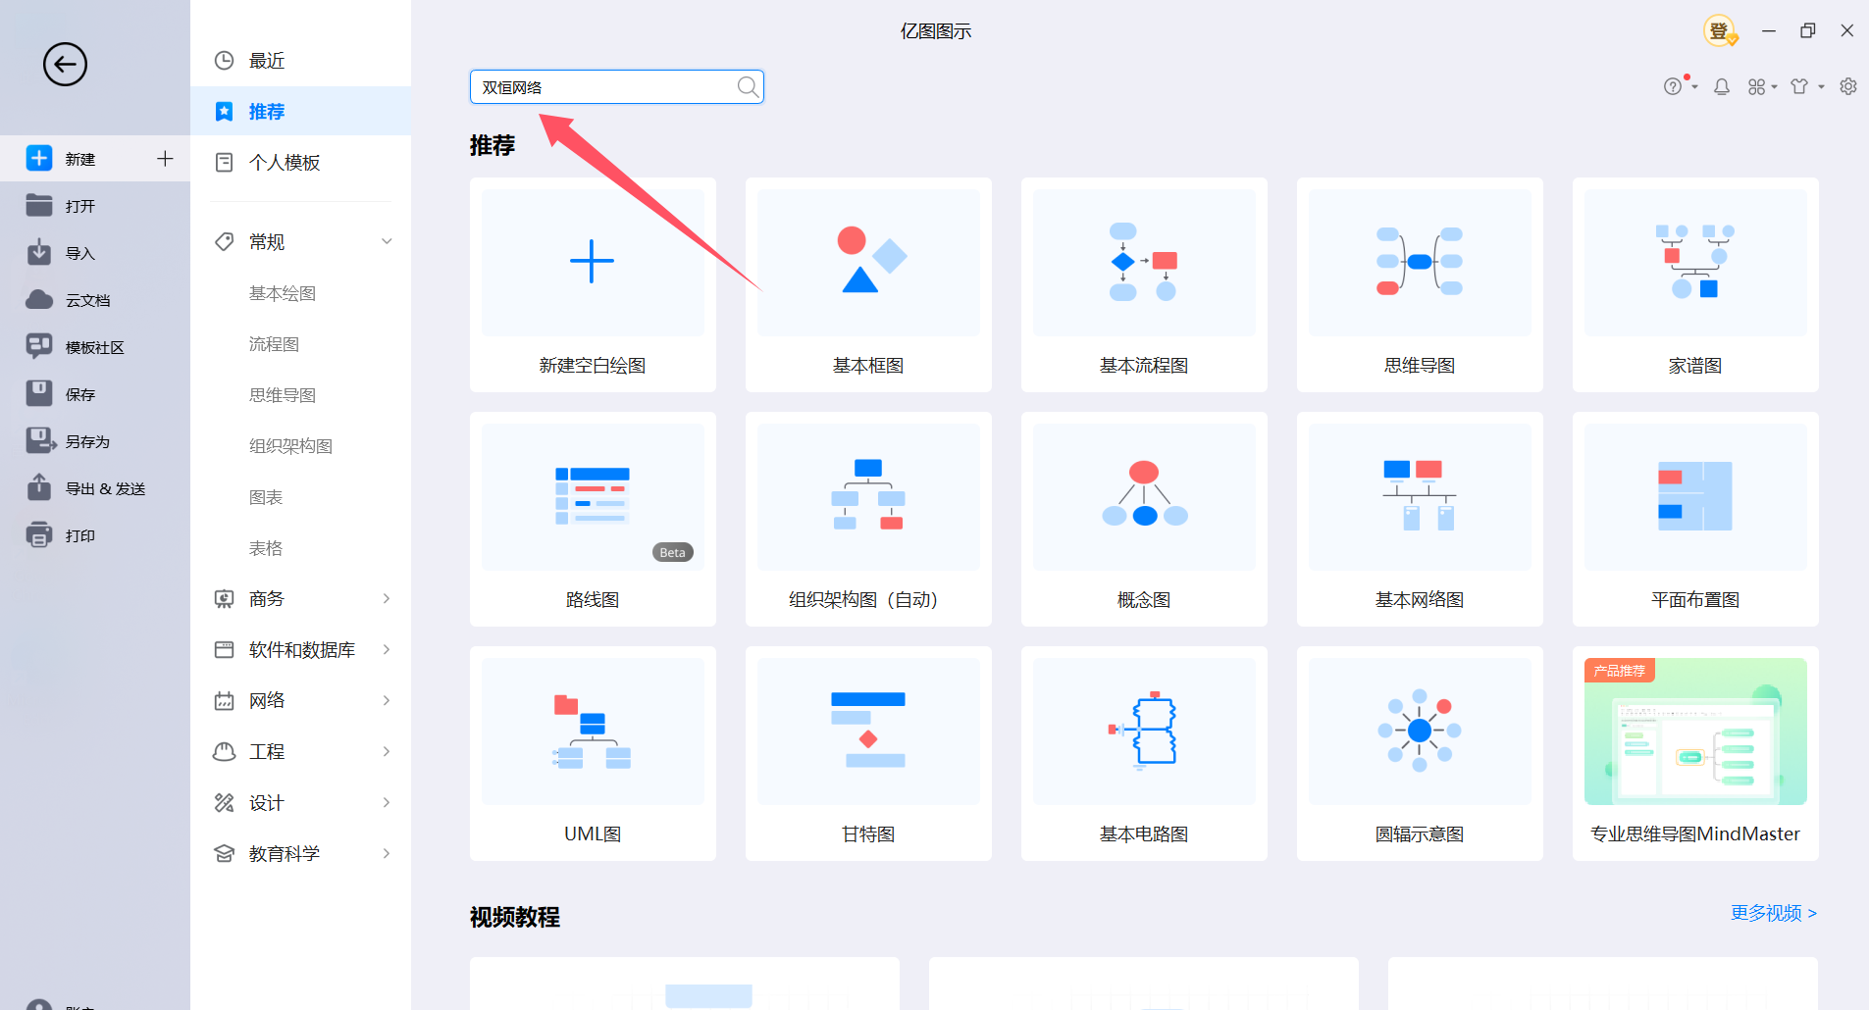Click the 常规 tag icon
The height and width of the screenshot is (1010, 1869).
point(224,241)
